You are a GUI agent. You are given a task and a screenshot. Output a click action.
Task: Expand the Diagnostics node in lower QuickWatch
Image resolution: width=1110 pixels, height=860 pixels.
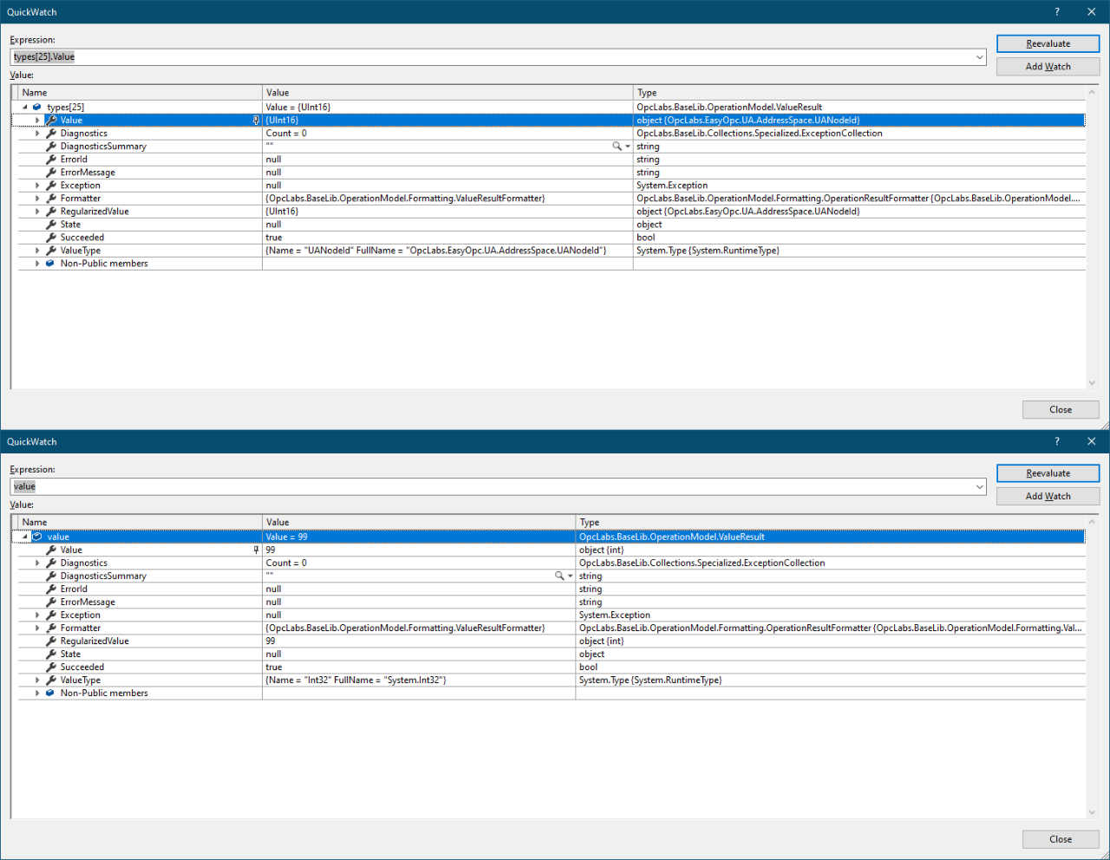[37, 563]
